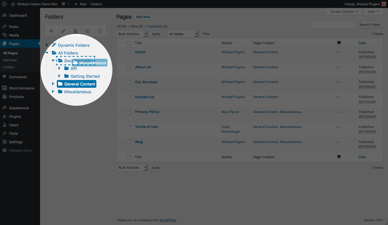This screenshot has height=225, width=388.
Task: Click the edit folder pencil icon
Action: [63, 31]
